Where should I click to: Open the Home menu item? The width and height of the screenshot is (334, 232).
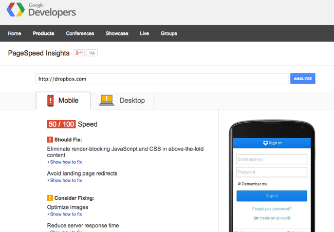(14, 33)
